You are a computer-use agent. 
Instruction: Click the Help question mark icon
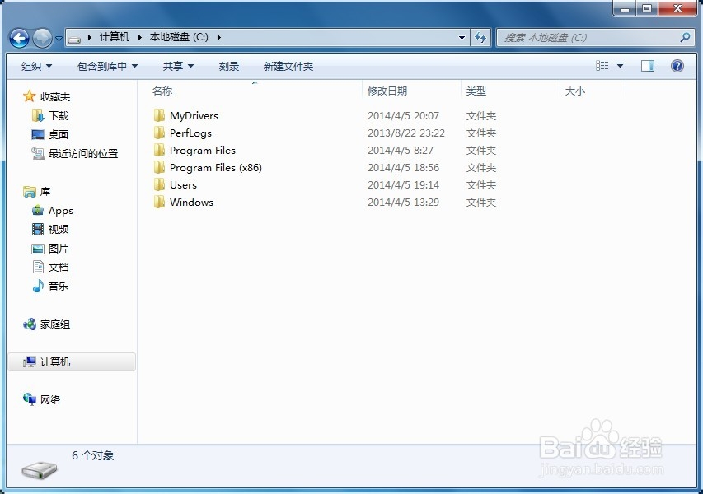click(x=677, y=66)
